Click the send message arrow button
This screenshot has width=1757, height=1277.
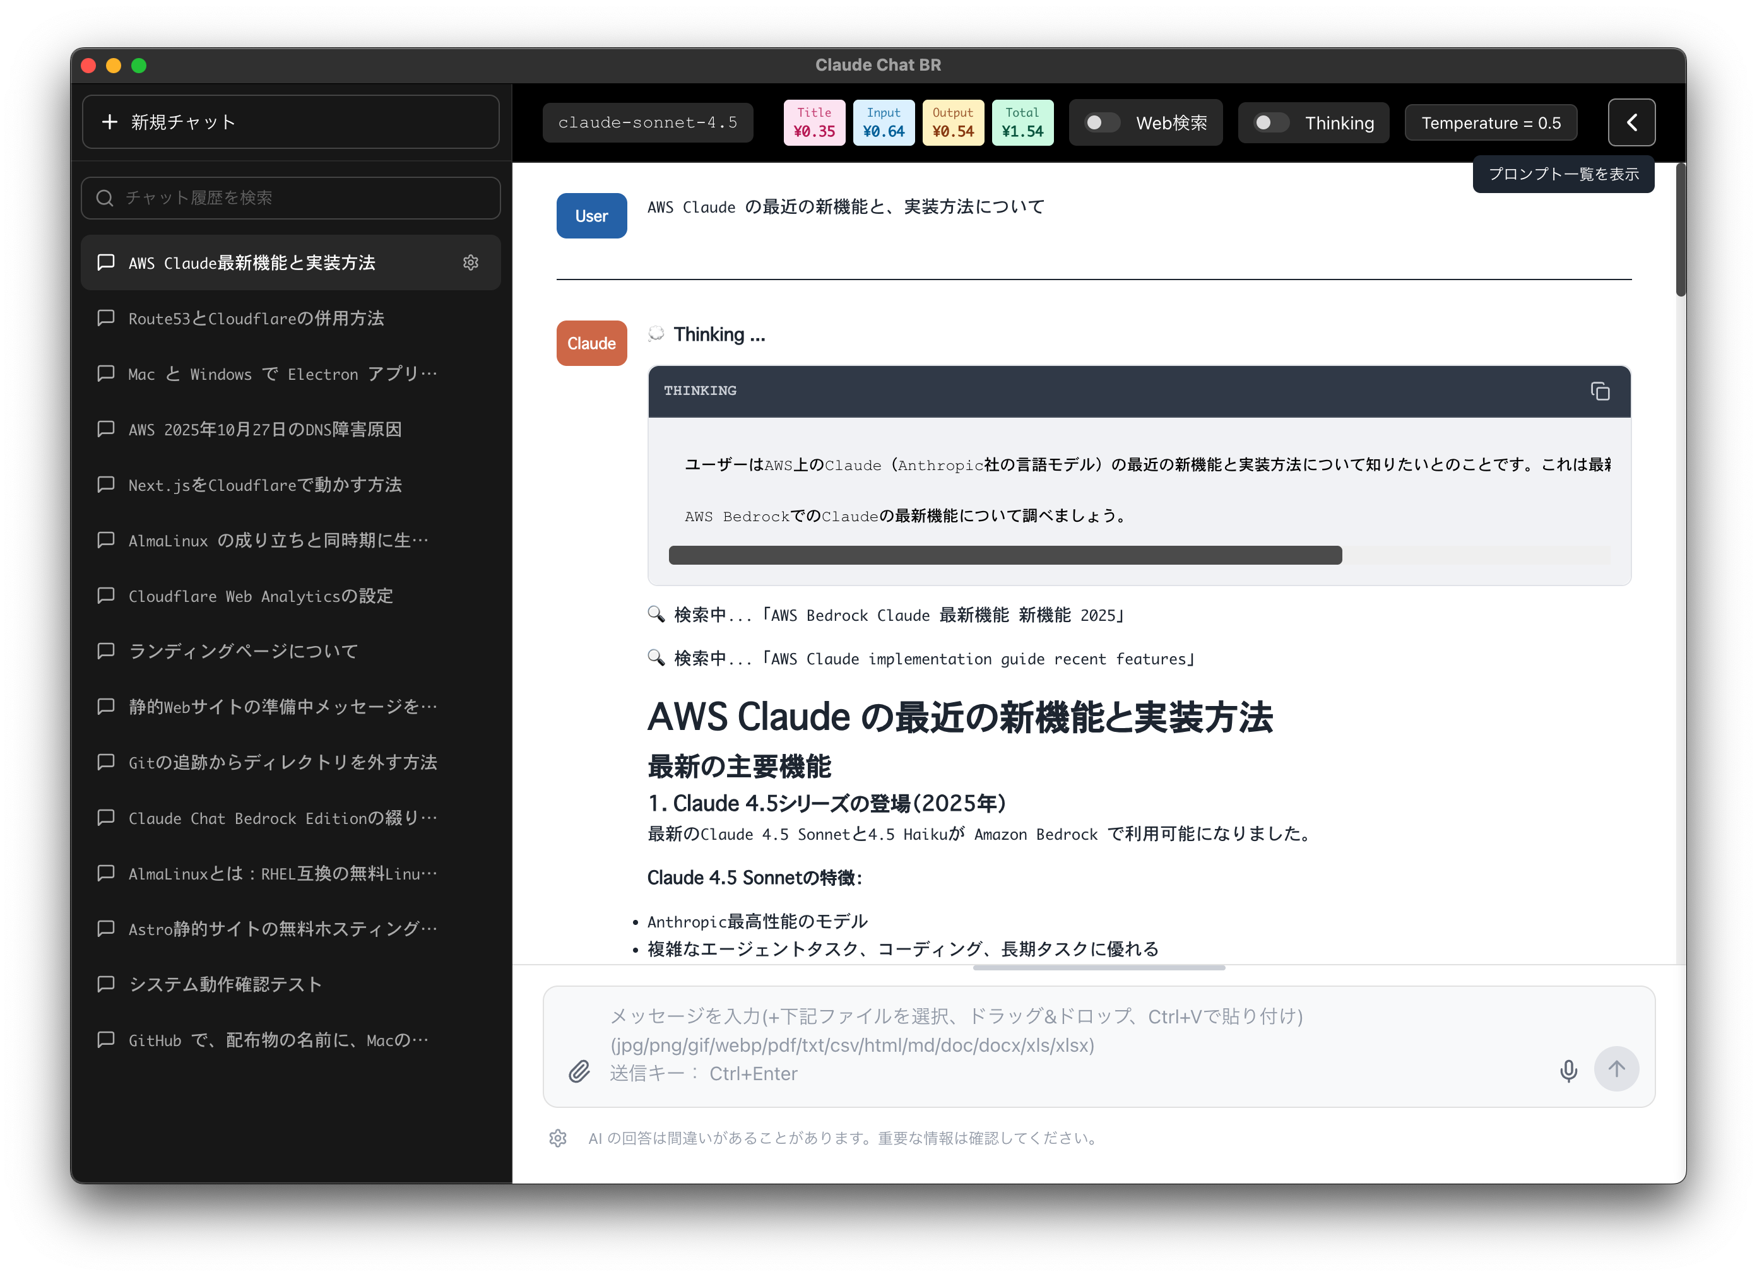click(x=1616, y=1069)
